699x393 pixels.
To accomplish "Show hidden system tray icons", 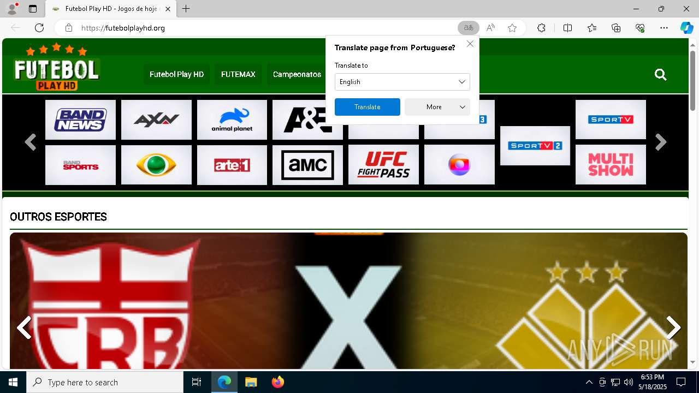I will coord(589,382).
